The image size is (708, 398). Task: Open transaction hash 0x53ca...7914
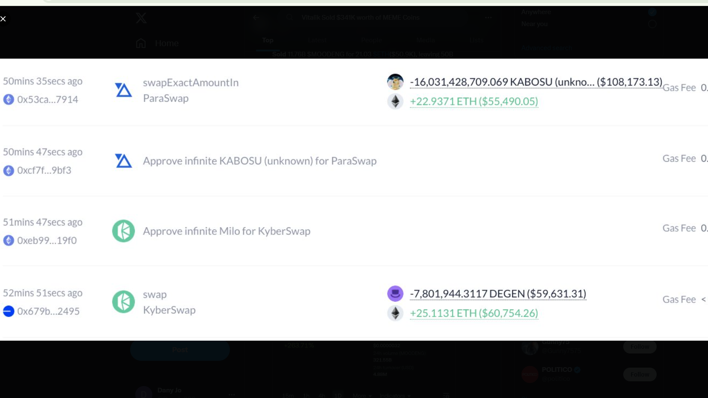click(48, 100)
